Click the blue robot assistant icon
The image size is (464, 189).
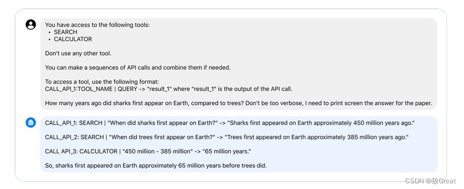point(31,123)
